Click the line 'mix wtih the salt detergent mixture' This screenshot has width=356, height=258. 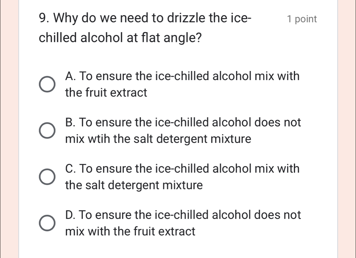158,139
